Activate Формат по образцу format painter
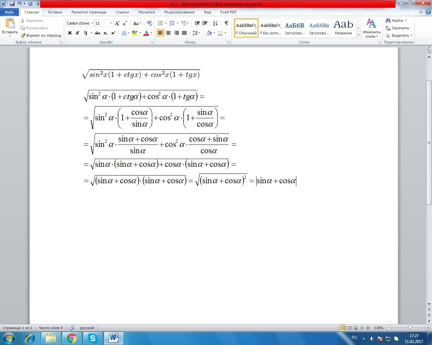The height and width of the screenshot is (345, 432). [41, 35]
